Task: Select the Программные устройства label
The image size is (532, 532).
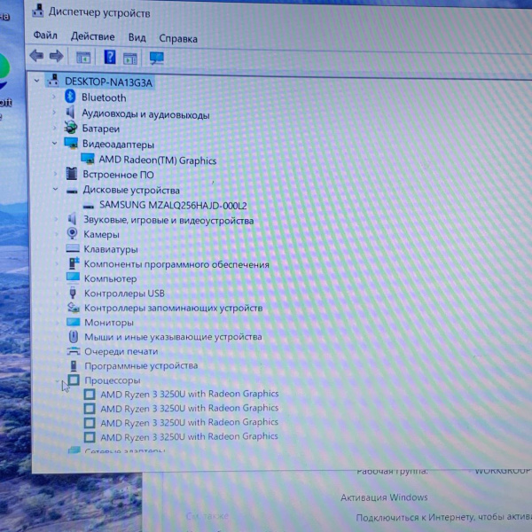Action: 141,365
